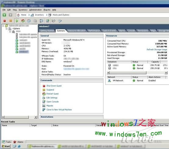Click the Datastore column header
The image size is (169, 149).
coord(119,62)
